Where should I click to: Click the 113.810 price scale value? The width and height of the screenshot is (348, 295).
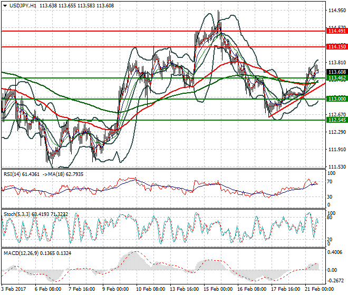(x=337, y=63)
